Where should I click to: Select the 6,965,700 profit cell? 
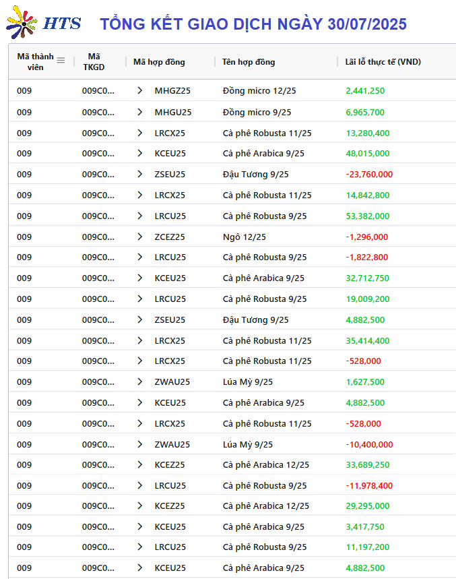coord(365,113)
